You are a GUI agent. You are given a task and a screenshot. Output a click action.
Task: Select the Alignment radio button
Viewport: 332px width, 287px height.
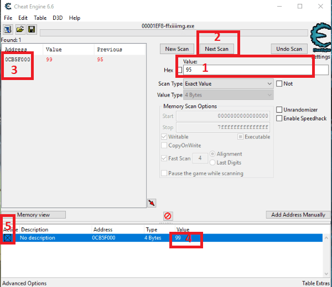[x=212, y=154]
